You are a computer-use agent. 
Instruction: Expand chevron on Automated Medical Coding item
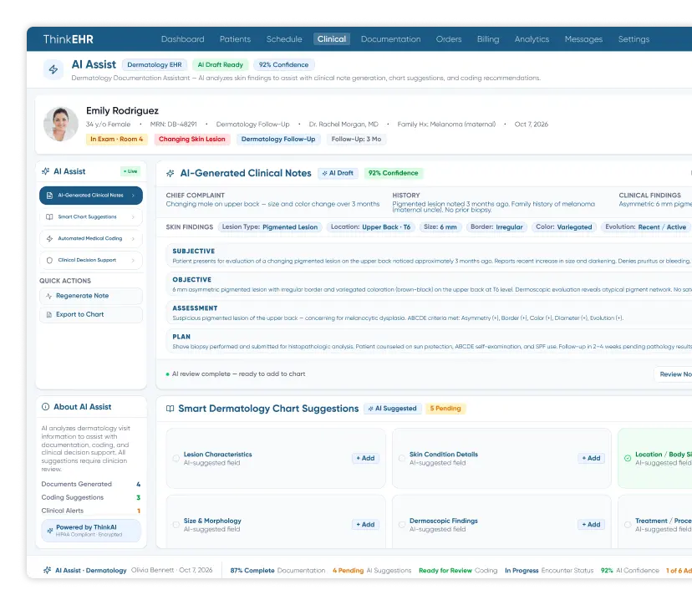click(133, 238)
